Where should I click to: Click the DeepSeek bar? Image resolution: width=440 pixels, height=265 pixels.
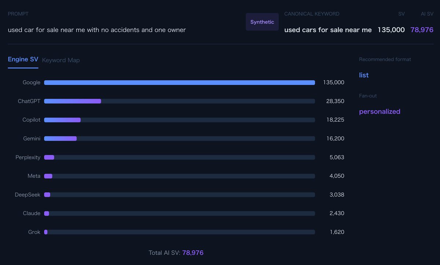pos(180,195)
